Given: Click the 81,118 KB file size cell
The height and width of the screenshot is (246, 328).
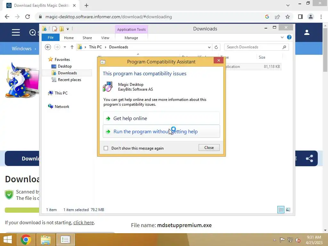Looking at the screenshot, I should click(x=272, y=67).
